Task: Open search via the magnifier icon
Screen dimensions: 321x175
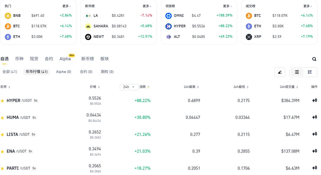Action: 314,59
